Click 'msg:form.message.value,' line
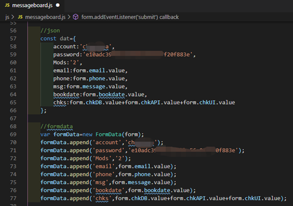293x206 pixels. [x=90, y=87]
